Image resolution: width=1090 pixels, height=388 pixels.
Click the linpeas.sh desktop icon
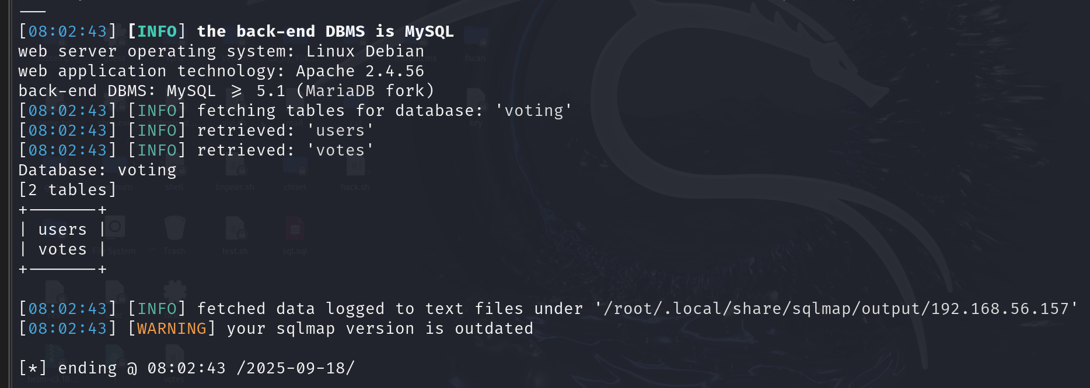(235, 170)
